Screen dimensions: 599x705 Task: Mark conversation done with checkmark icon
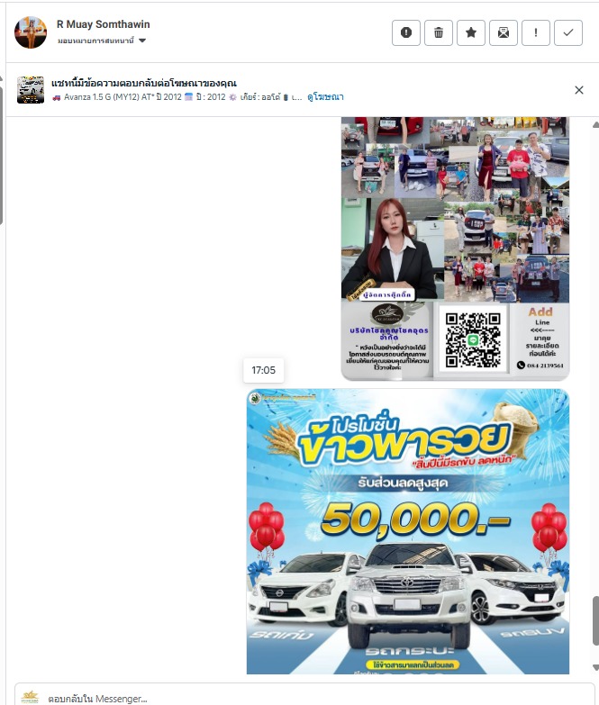click(568, 32)
